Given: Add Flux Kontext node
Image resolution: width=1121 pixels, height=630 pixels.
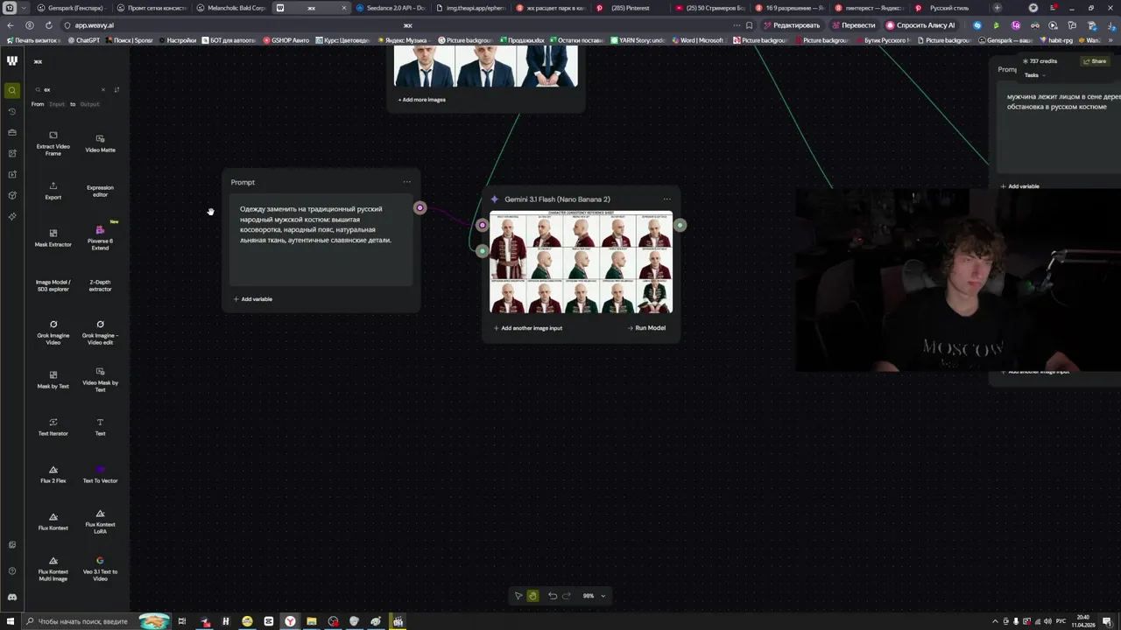Looking at the screenshot, I should [x=53, y=521].
